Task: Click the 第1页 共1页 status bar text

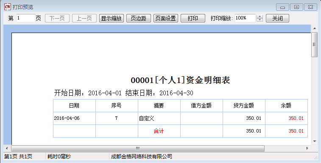Action: click(18, 157)
